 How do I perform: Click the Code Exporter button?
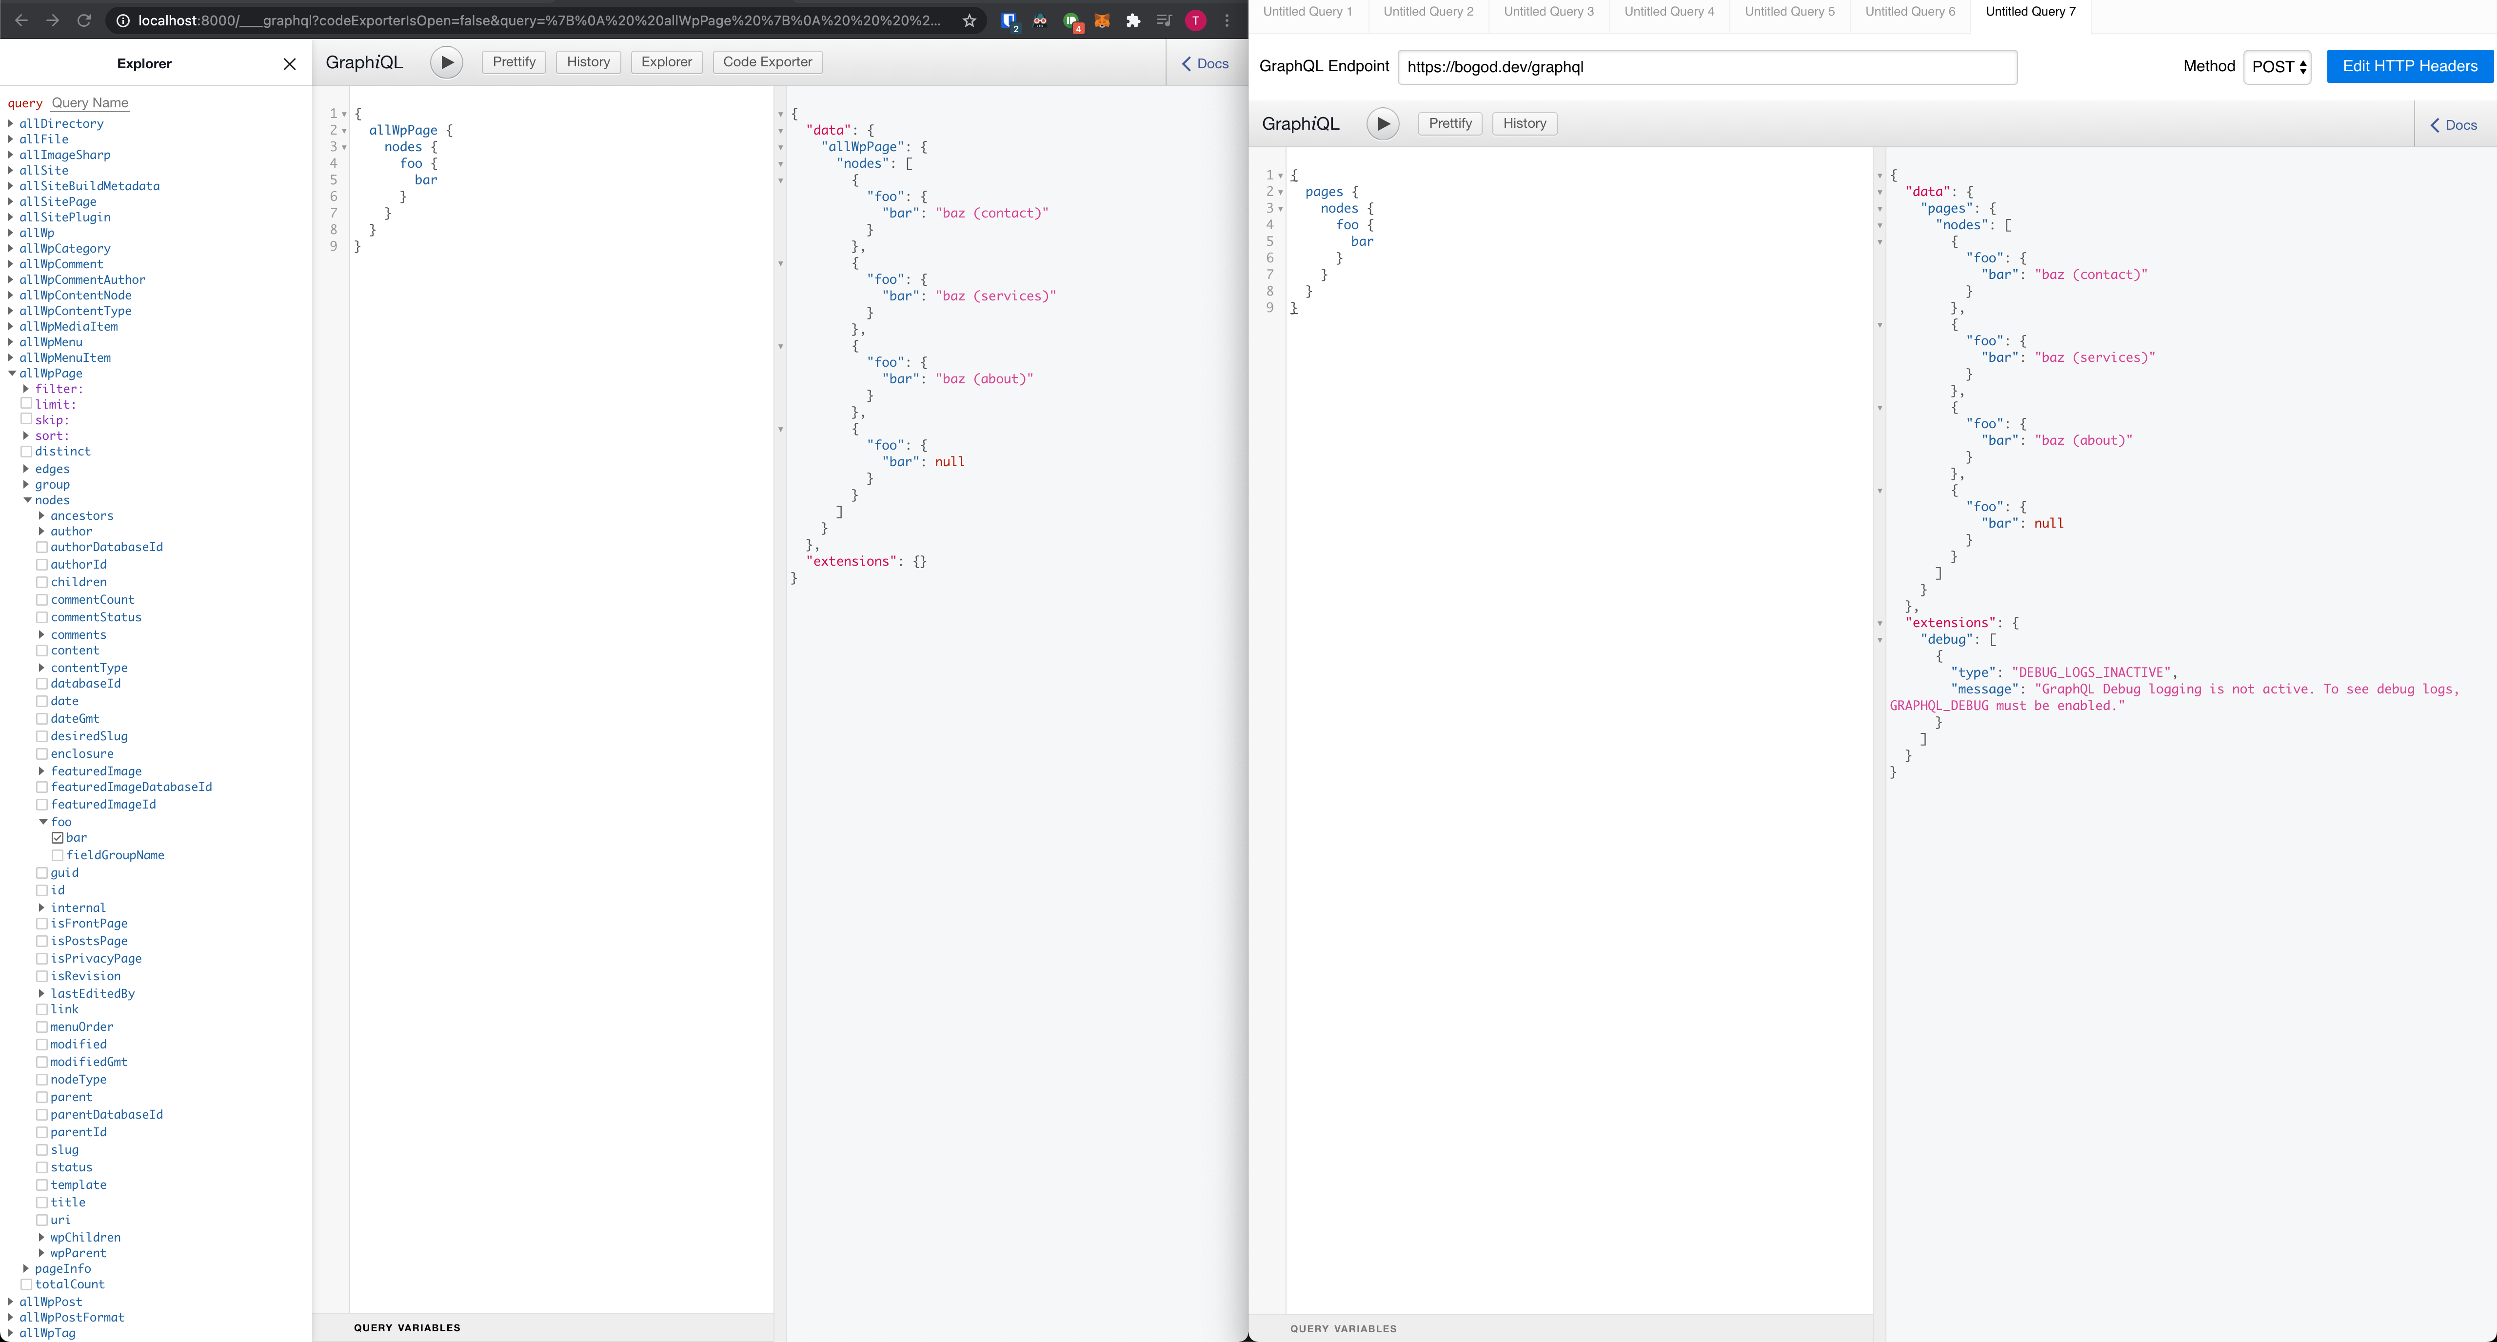[x=767, y=62]
